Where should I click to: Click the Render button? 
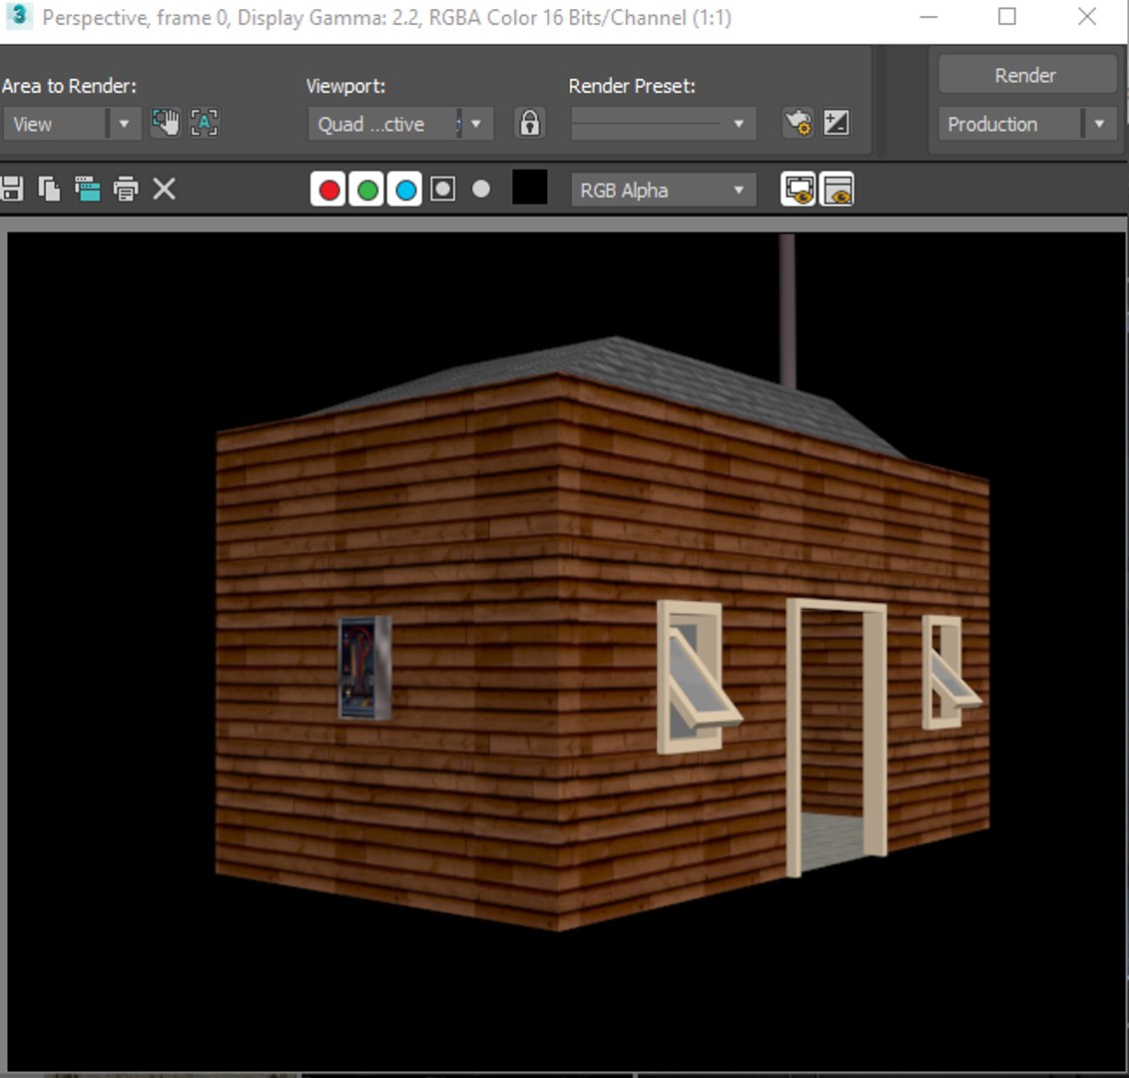click(1026, 75)
